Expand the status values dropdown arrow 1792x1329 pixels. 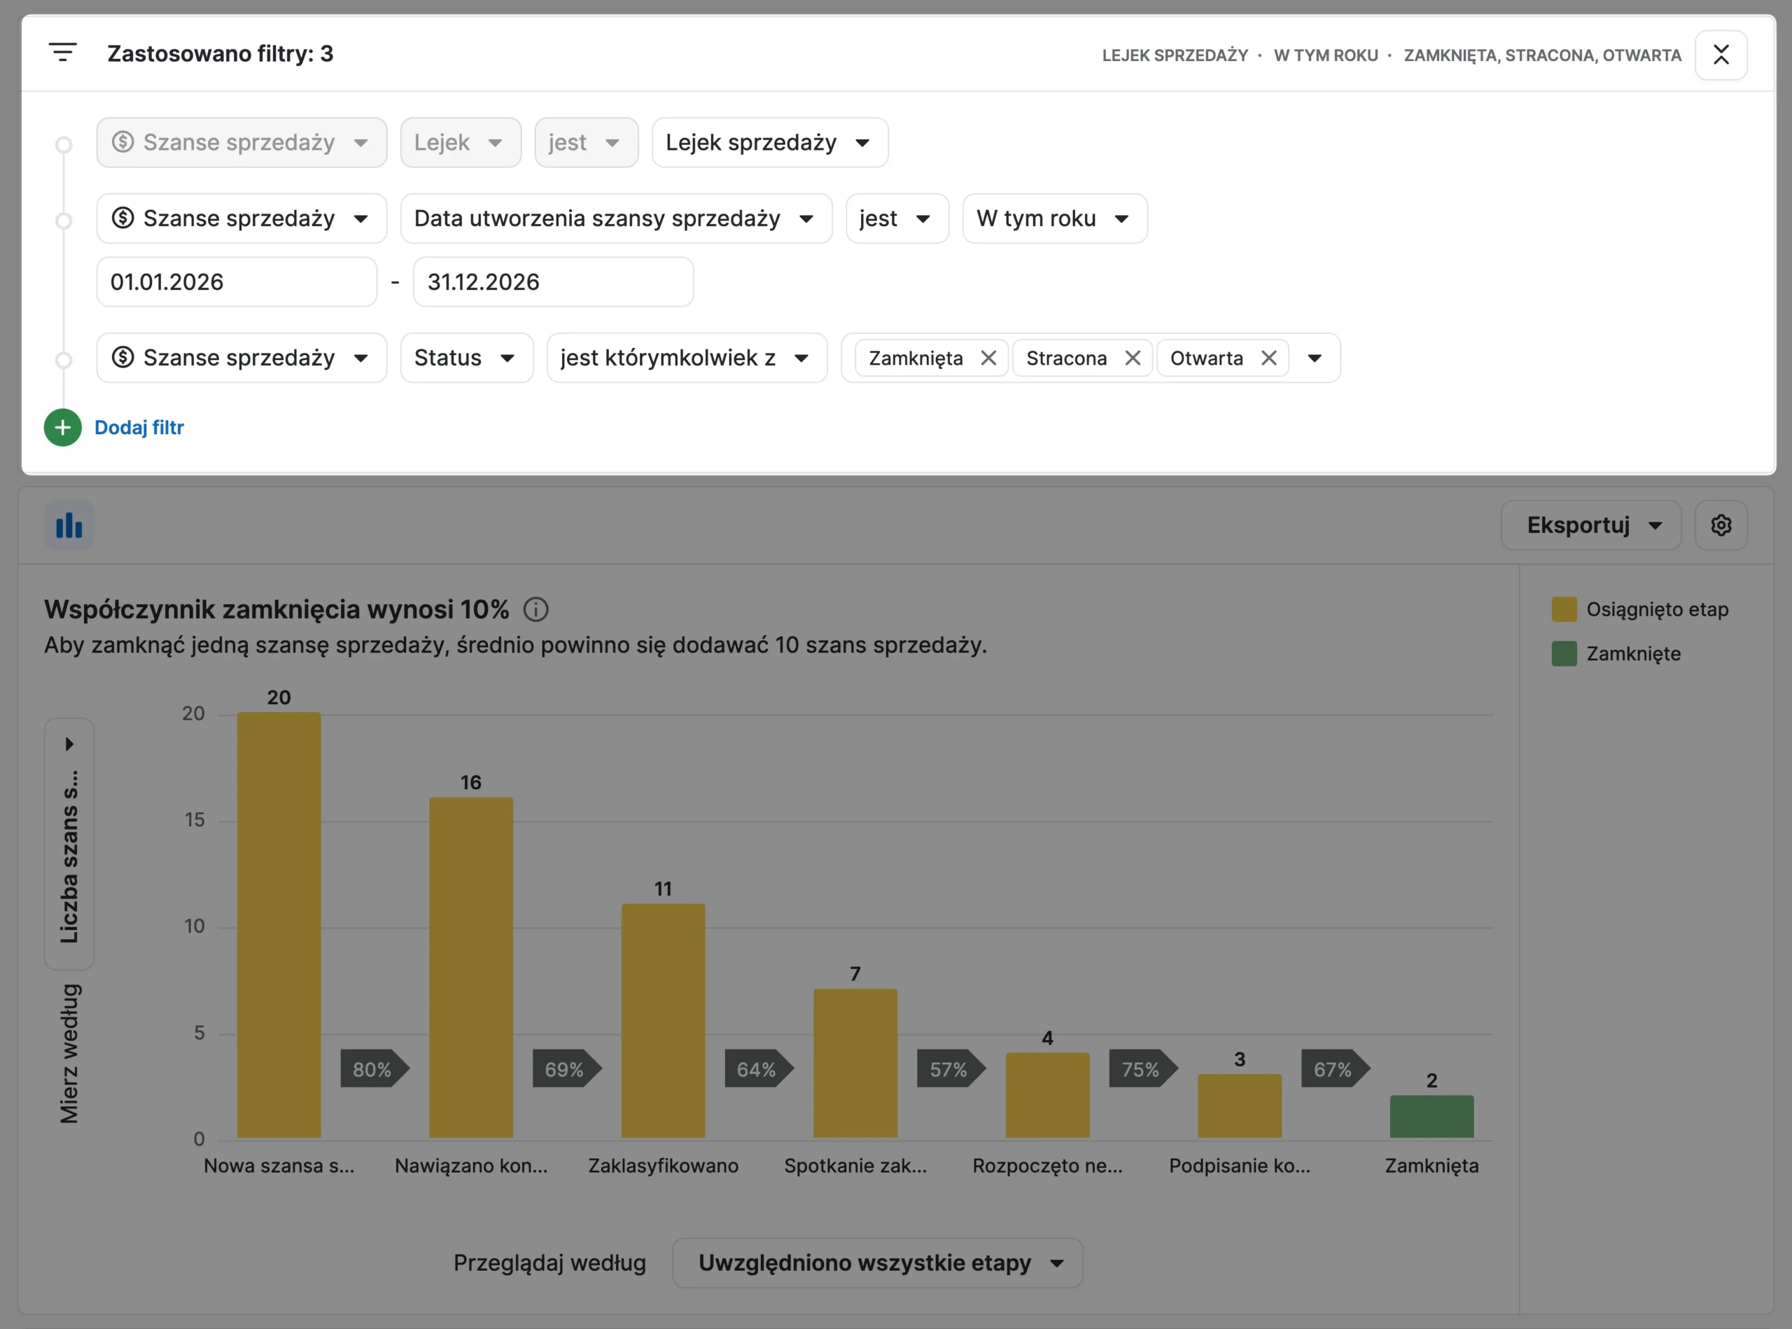[x=1314, y=358]
